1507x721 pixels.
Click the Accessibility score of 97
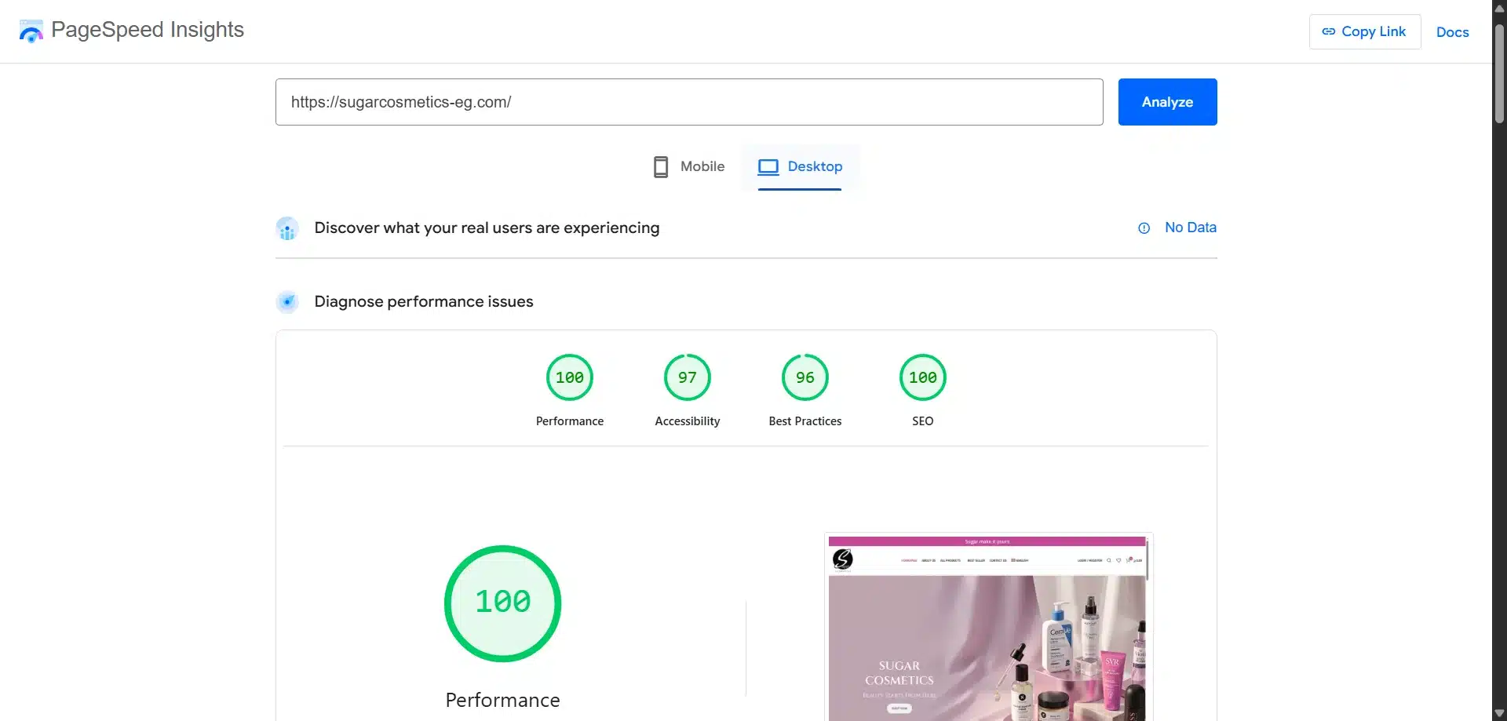point(687,377)
